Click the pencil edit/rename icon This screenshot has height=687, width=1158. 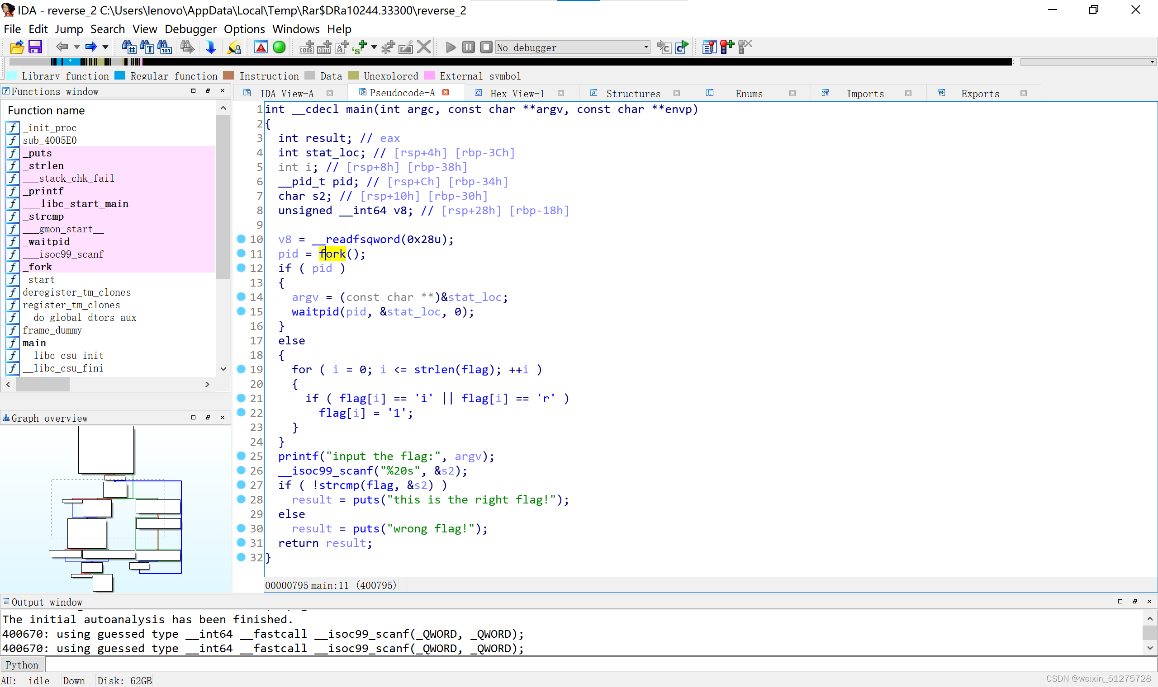point(406,47)
